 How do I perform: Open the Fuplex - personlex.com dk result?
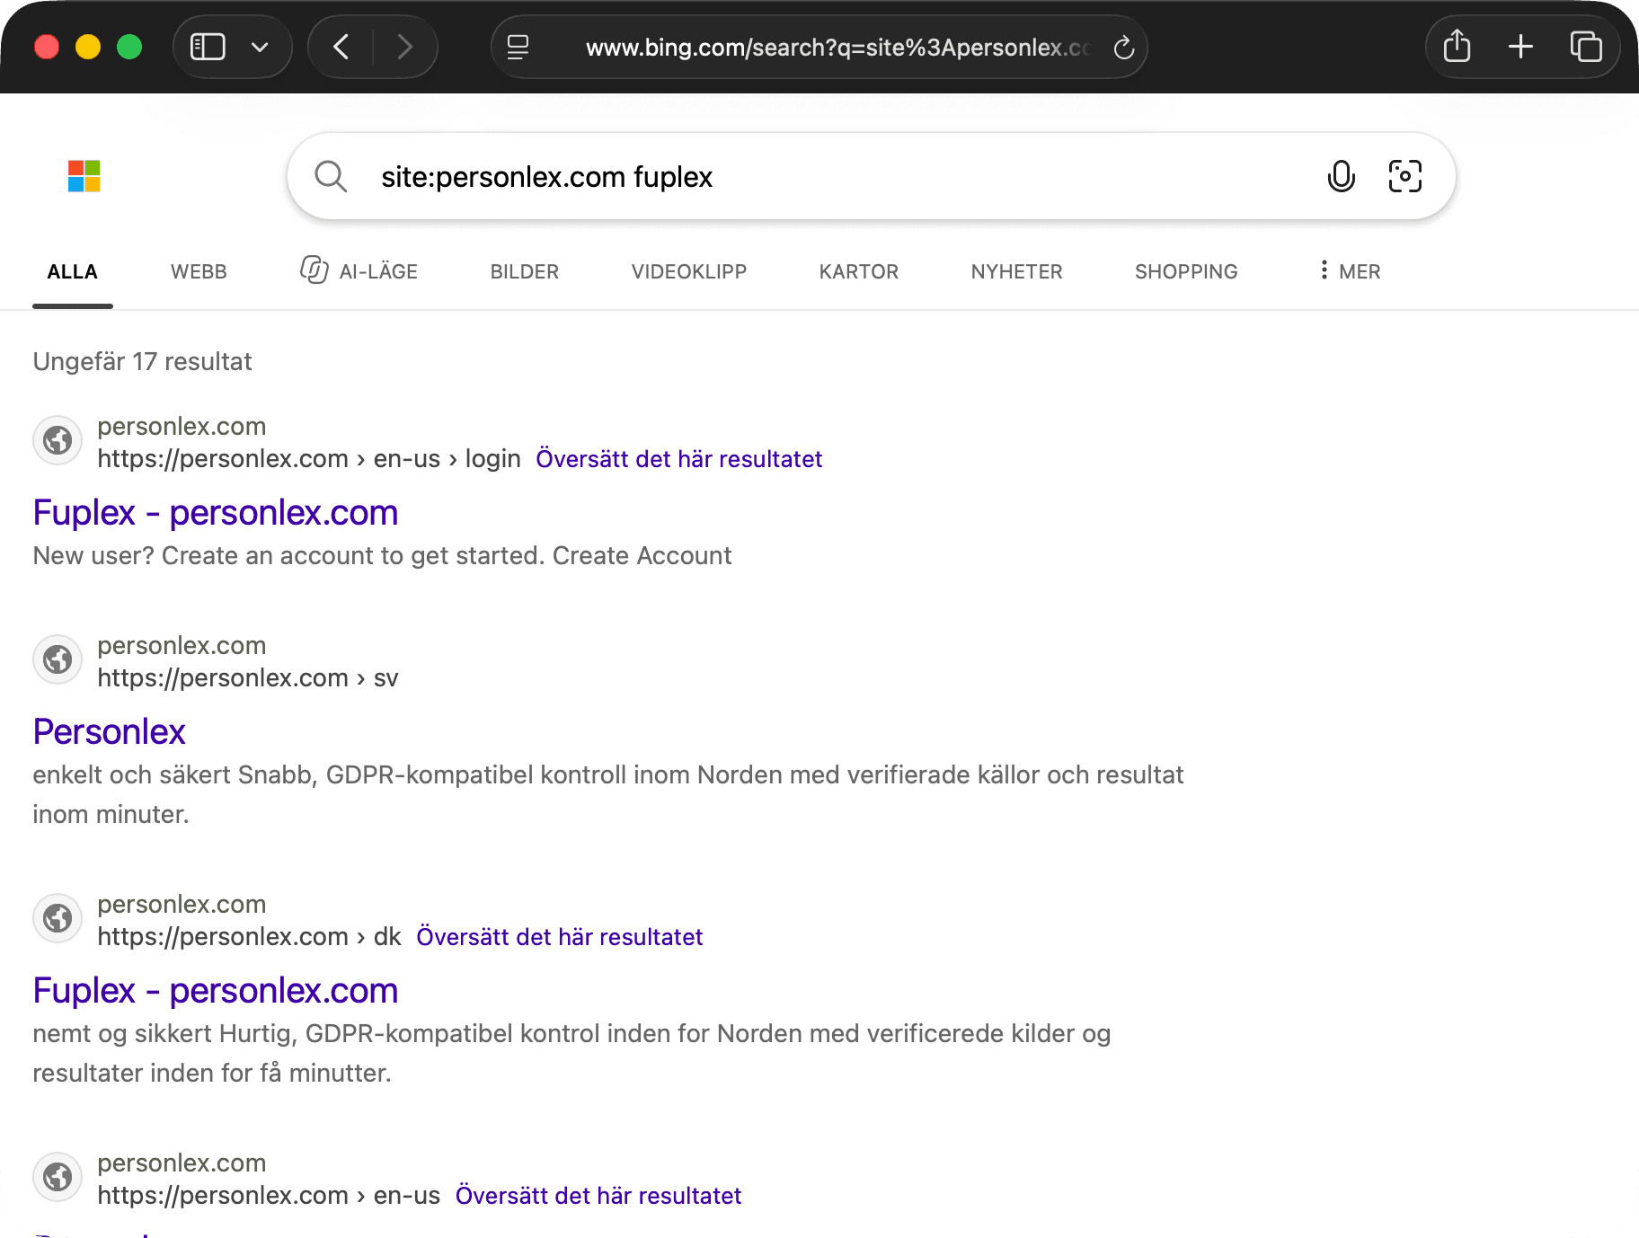[x=216, y=991]
